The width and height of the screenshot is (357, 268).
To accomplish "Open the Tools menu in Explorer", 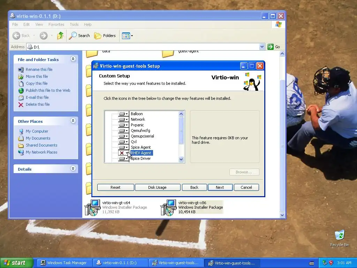I will 74,24.
